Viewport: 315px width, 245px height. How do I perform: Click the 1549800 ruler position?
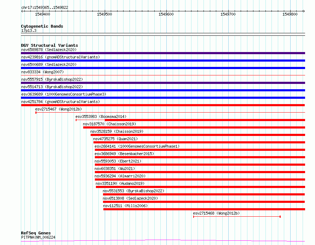pyautogui.click(x=290, y=14)
